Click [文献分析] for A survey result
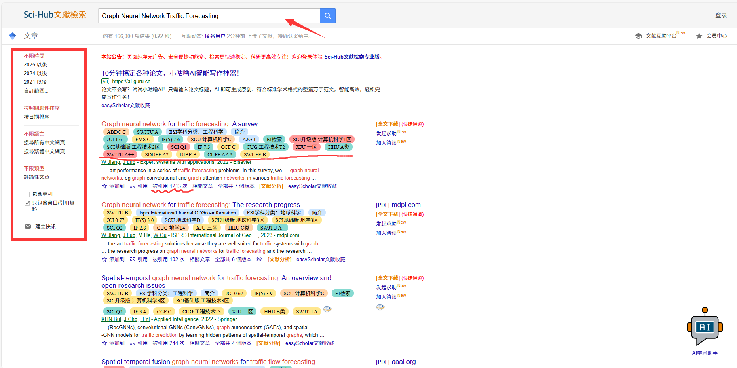Image resolution: width=737 pixels, height=368 pixels. point(271,186)
